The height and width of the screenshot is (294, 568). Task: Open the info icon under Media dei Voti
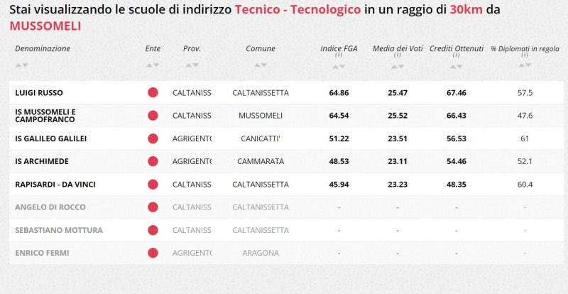point(398,55)
